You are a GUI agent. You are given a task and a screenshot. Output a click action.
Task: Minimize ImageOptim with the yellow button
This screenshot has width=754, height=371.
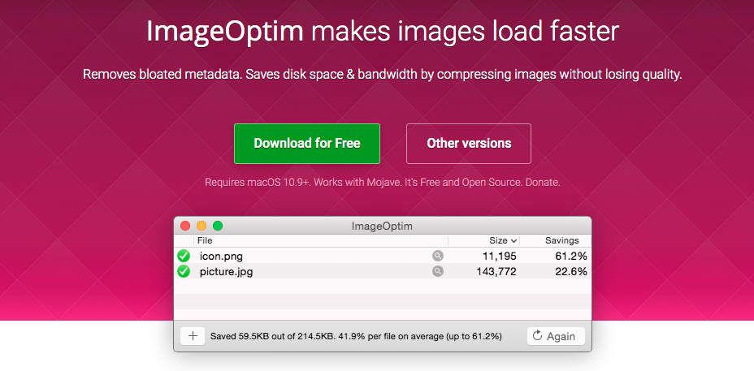point(201,226)
